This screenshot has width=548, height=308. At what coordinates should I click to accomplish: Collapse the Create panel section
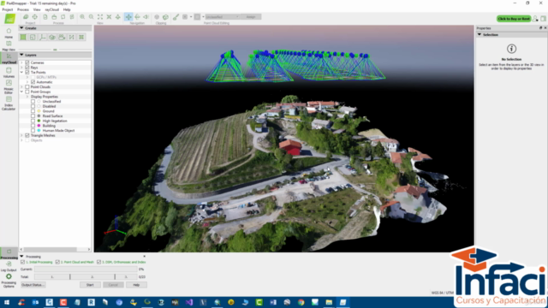(21, 28)
